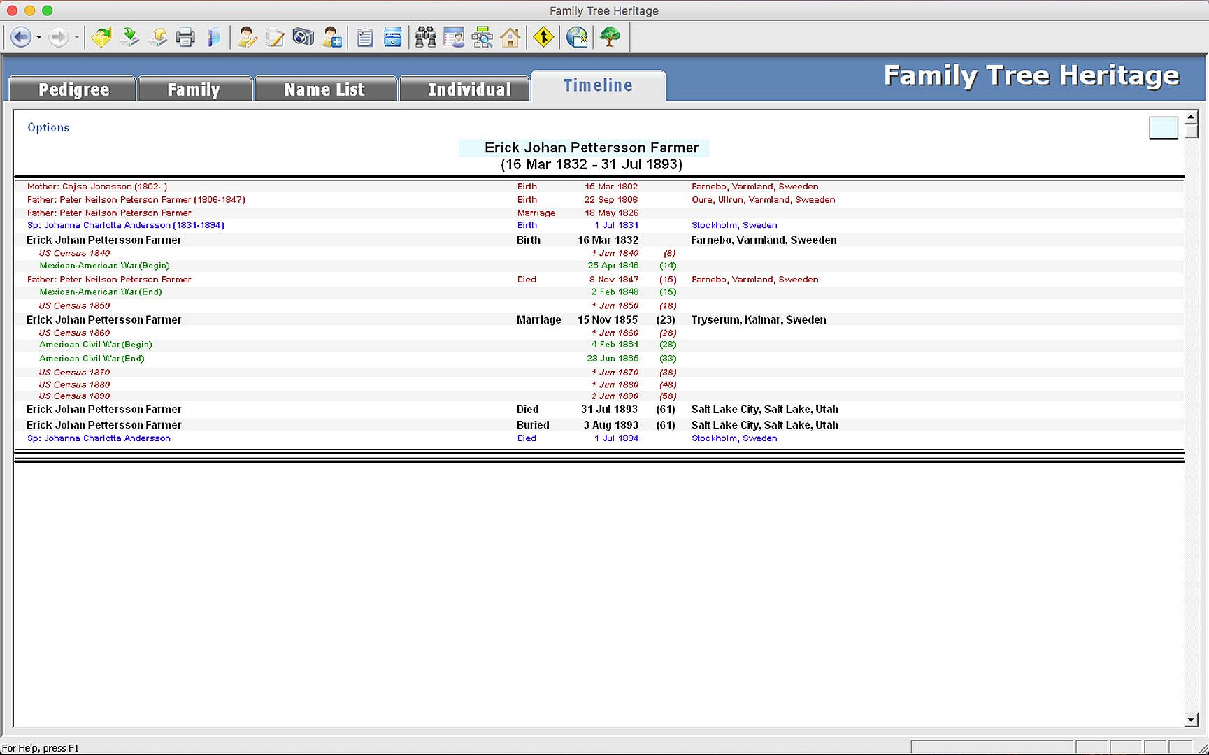Click the open file folder icon
The image size is (1209, 755).
point(101,37)
